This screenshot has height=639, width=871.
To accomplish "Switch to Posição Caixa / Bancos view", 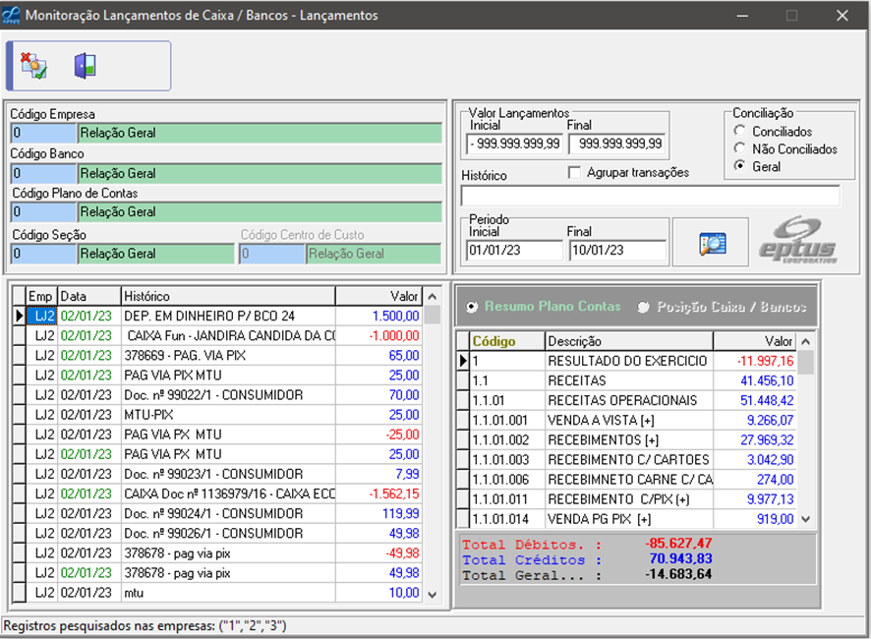I will point(644,307).
